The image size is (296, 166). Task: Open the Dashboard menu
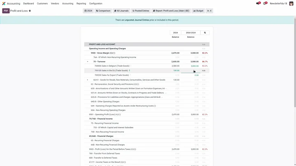coord(28,3)
